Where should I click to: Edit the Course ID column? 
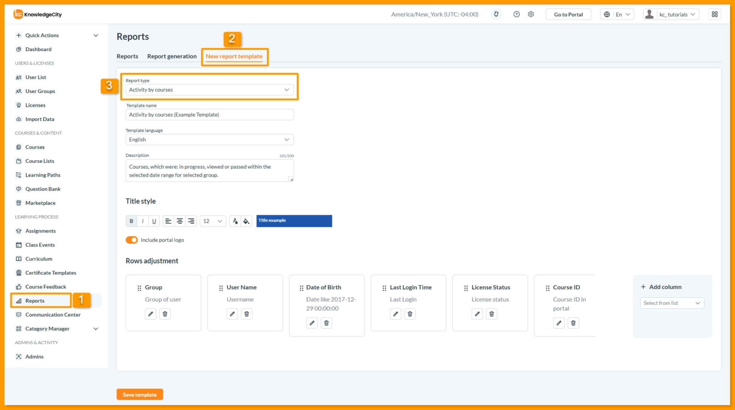point(559,323)
